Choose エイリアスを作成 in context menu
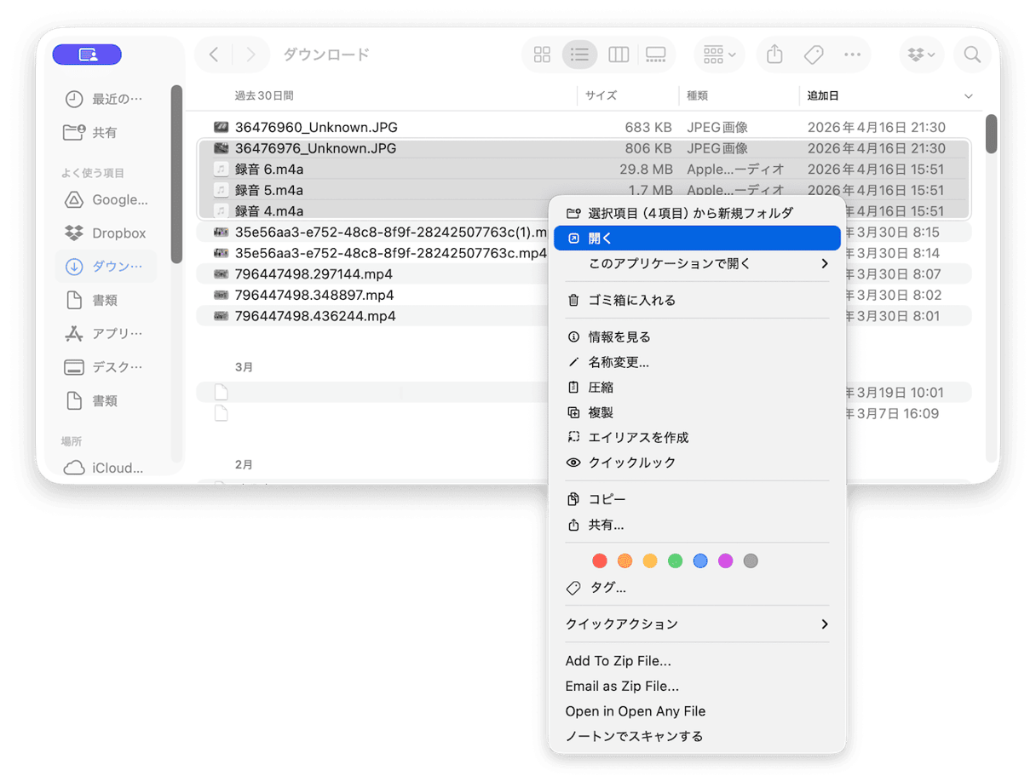Image resolution: width=1036 pixels, height=782 pixels. click(x=697, y=438)
